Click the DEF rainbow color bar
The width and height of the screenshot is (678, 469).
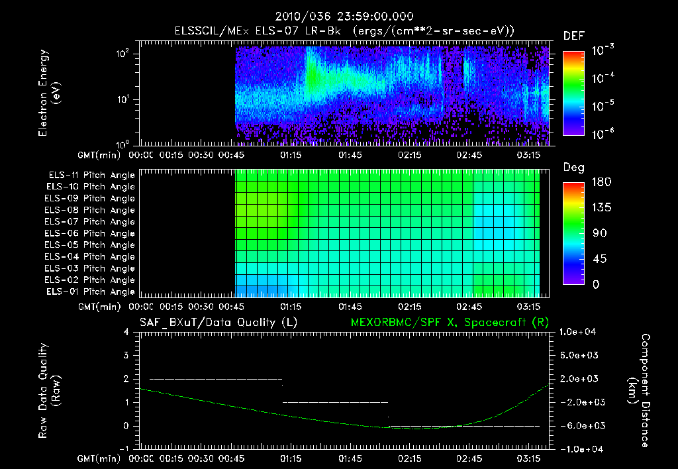(x=573, y=93)
